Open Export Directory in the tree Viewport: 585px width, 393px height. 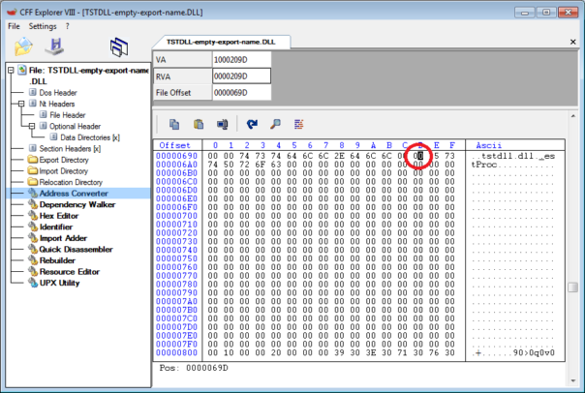click(64, 160)
